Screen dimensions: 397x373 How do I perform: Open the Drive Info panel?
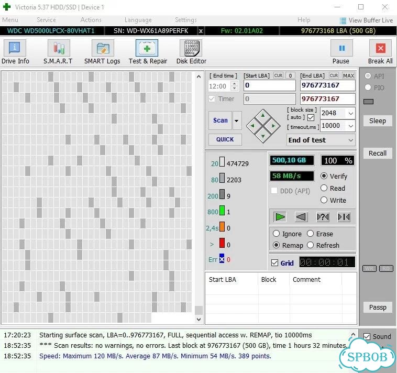point(15,52)
